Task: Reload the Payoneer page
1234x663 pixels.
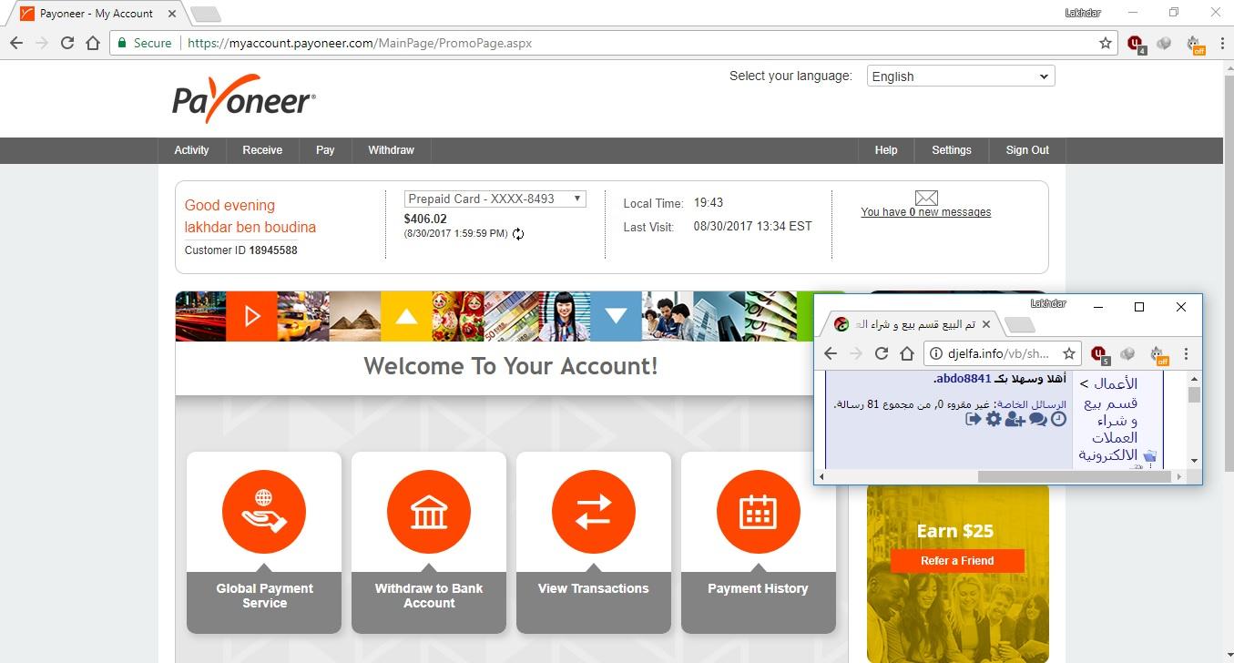Action: click(66, 43)
